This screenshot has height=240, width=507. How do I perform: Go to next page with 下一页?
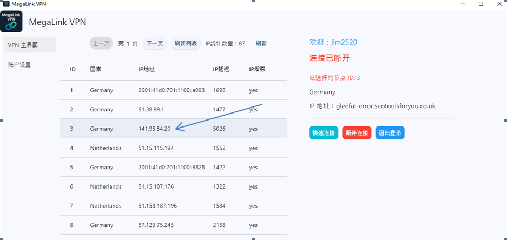coord(155,44)
